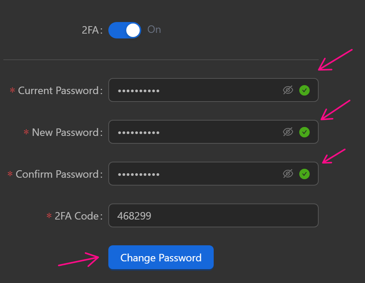
Task: Click the "New Password" label
Action: pos(66,132)
